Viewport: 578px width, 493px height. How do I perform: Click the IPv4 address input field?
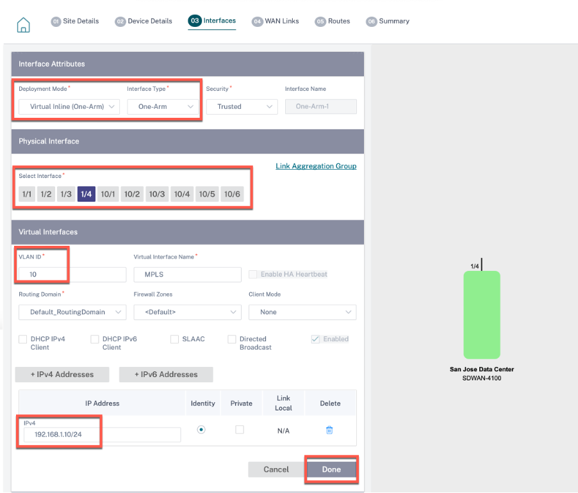click(102, 435)
